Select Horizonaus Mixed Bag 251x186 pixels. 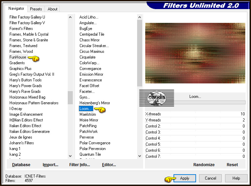click(27, 97)
